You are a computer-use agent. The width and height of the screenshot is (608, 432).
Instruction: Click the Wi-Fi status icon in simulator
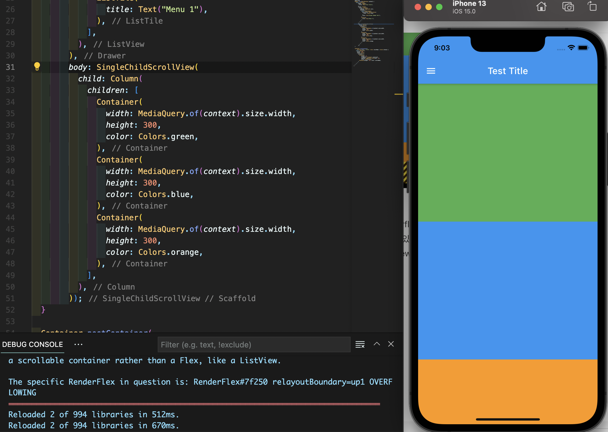tap(571, 48)
